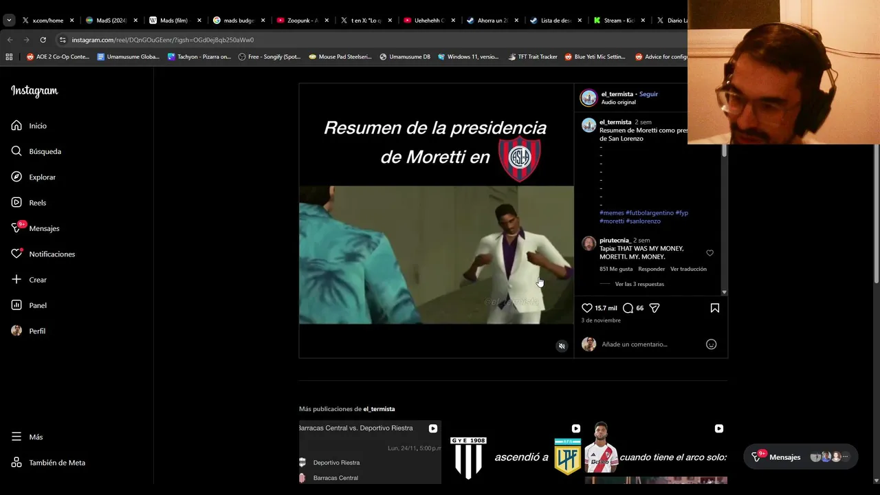Open the TFT Trait Tracker bookmark
The height and width of the screenshot is (495, 880).
533,57
